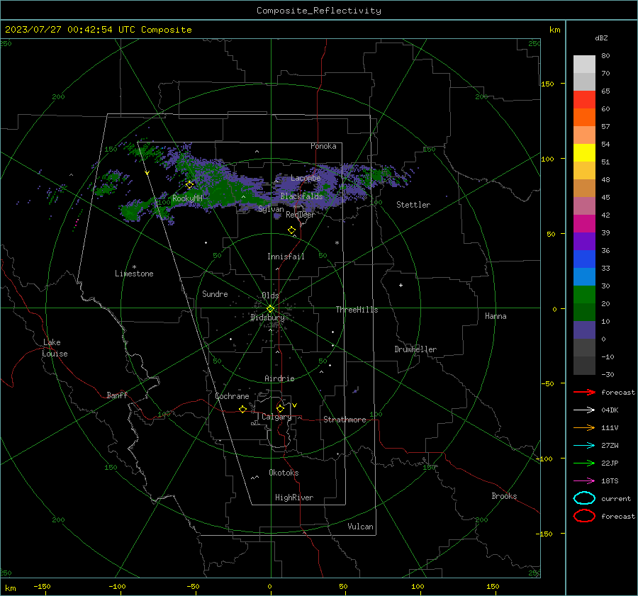Click the 'RockyMH' town label

187,198
